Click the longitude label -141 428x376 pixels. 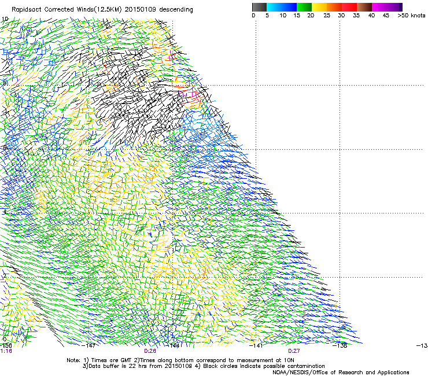tap(256, 345)
